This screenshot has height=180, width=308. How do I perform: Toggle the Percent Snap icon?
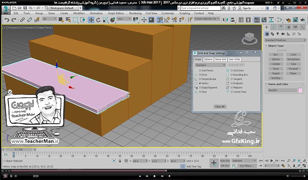(x=174, y=20)
